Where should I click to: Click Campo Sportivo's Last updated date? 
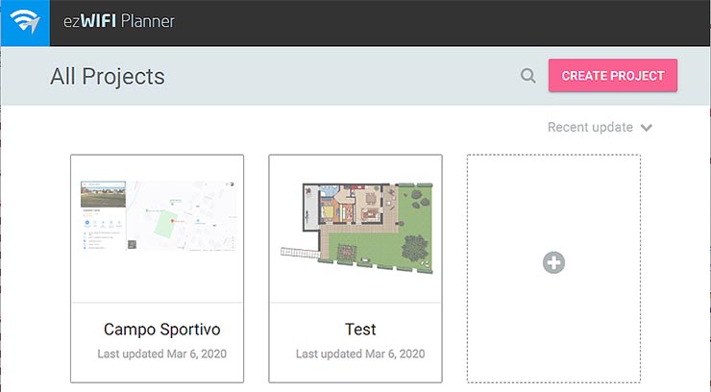coord(161,355)
